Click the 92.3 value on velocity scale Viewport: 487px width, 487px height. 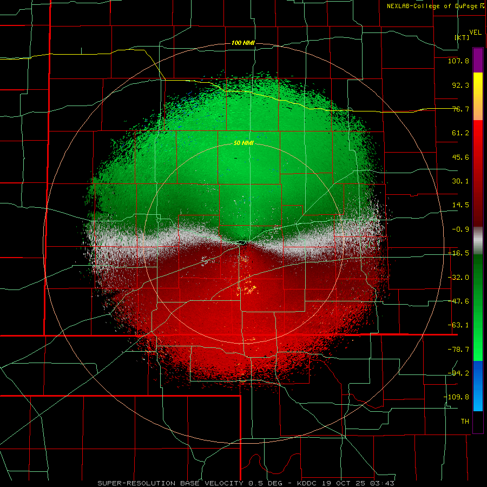point(460,85)
